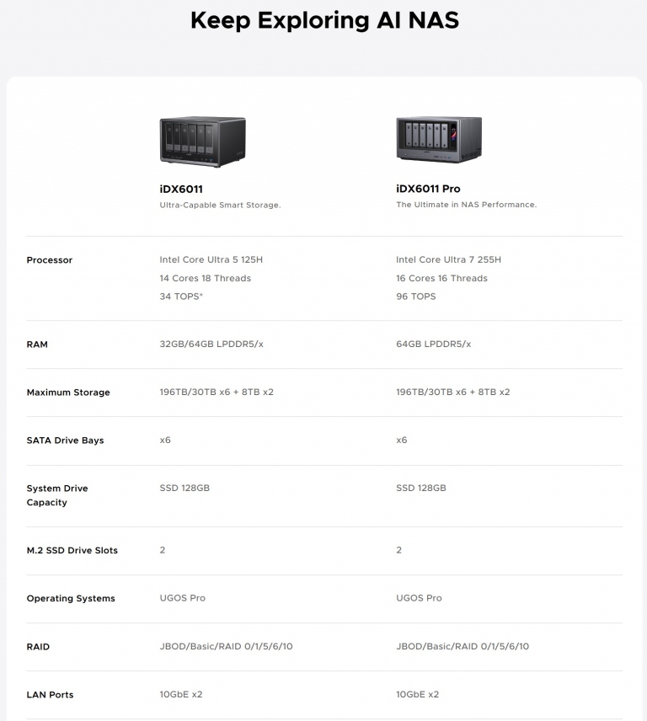The width and height of the screenshot is (647, 721).
Task: Click the iDX6011 Pro product name
Action: point(428,189)
